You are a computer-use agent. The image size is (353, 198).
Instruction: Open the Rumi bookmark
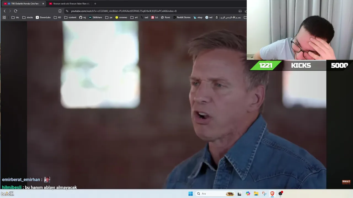[x=165, y=17]
